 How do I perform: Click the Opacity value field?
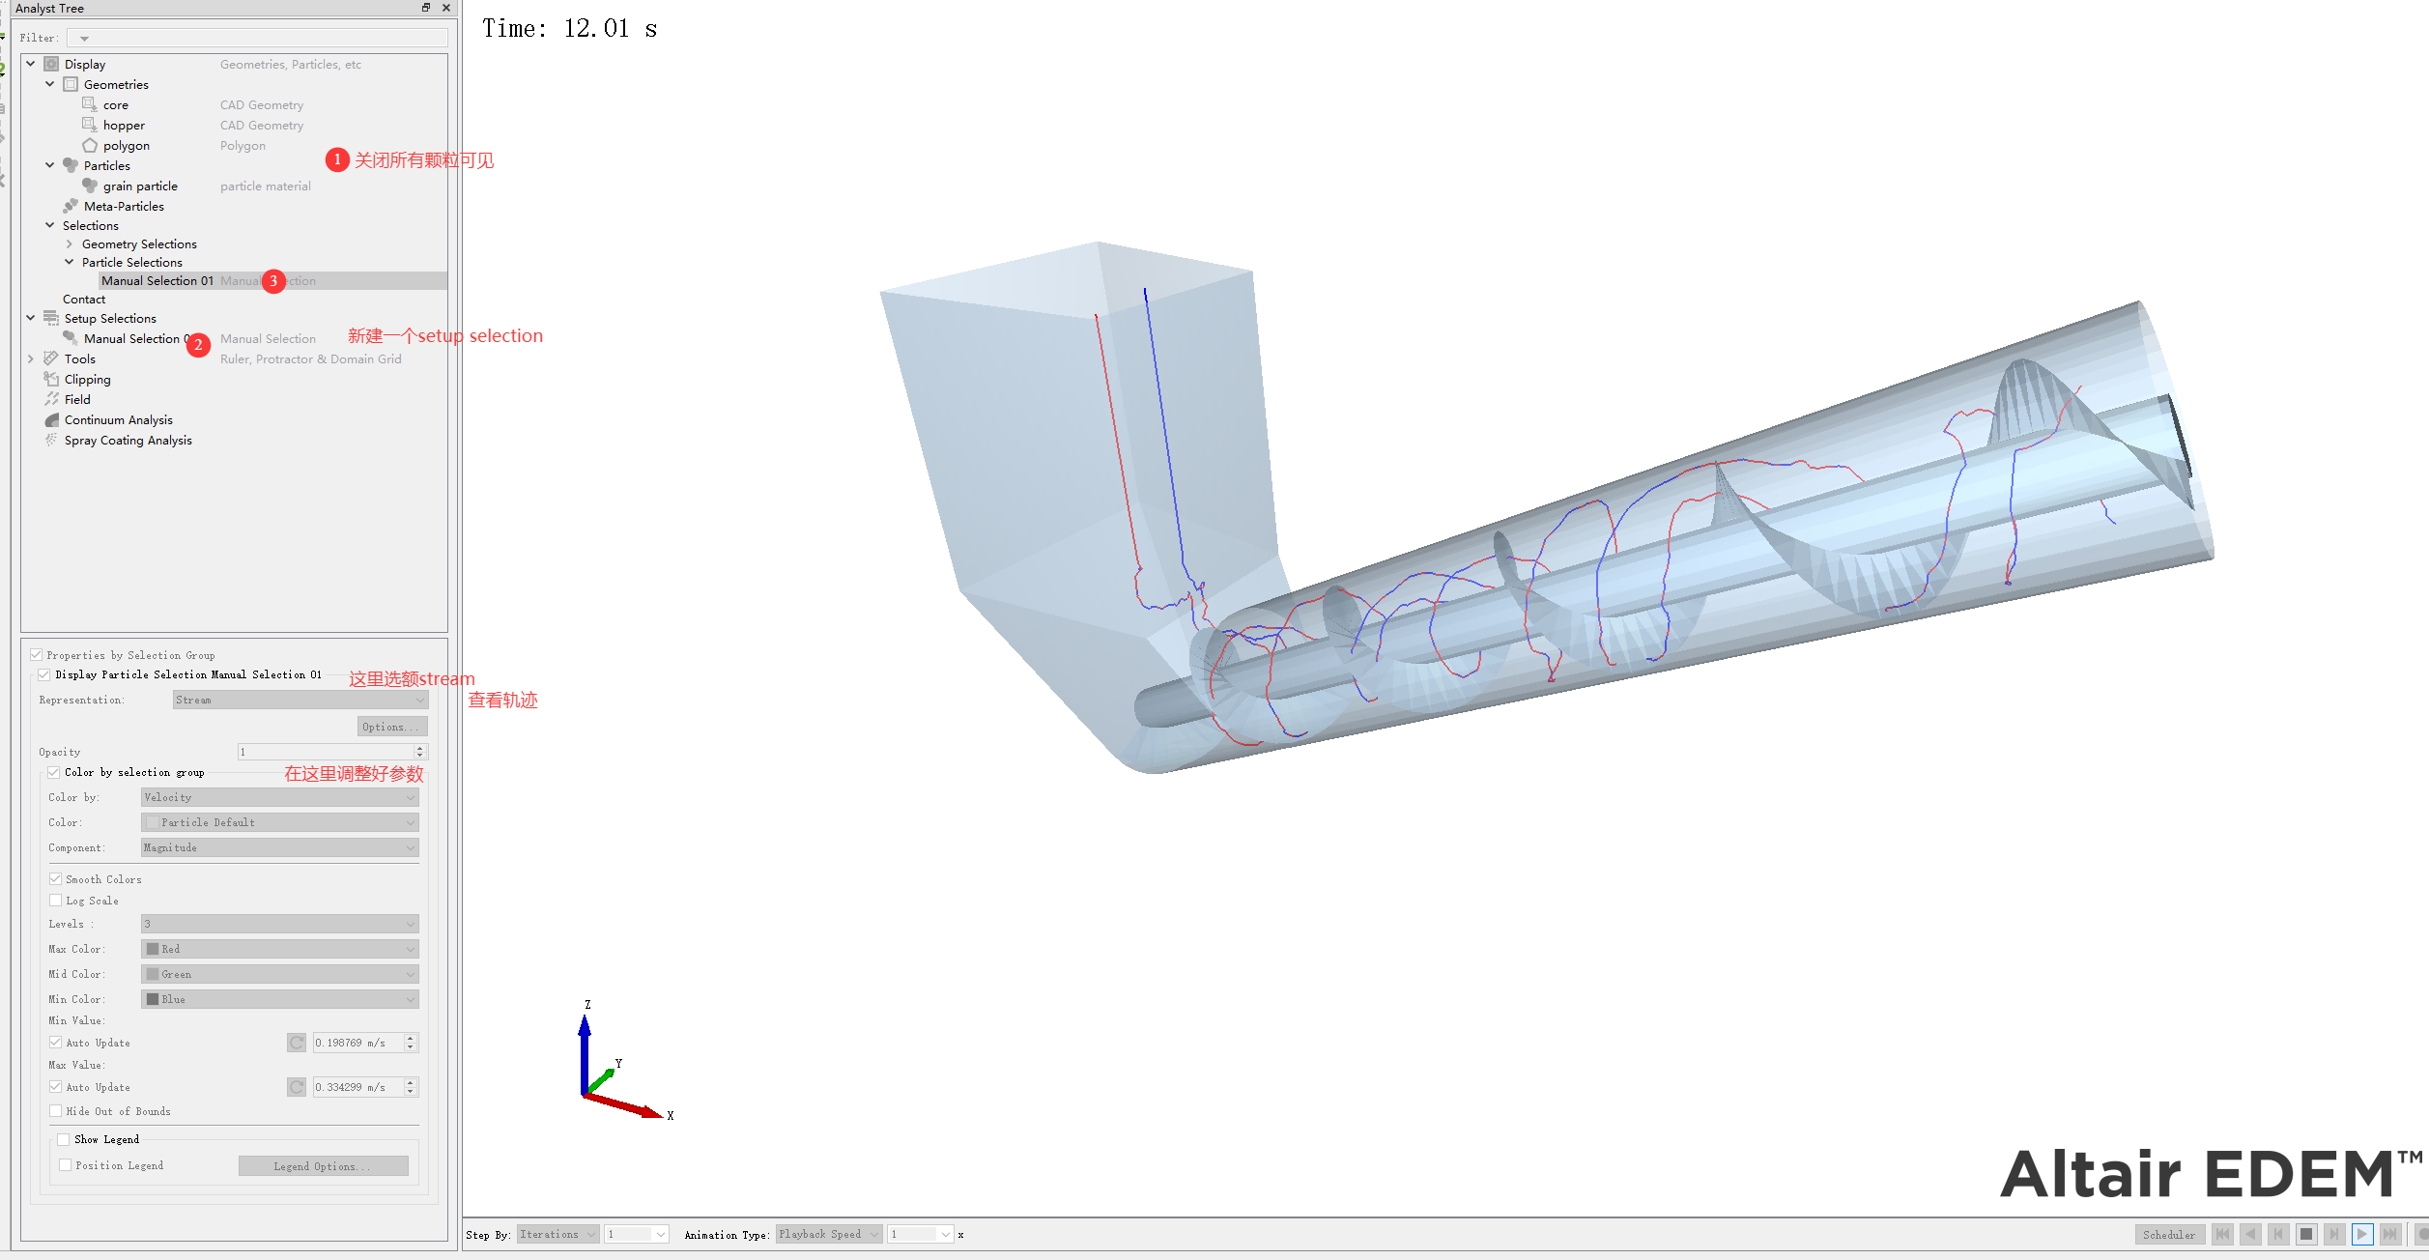[x=326, y=752]
